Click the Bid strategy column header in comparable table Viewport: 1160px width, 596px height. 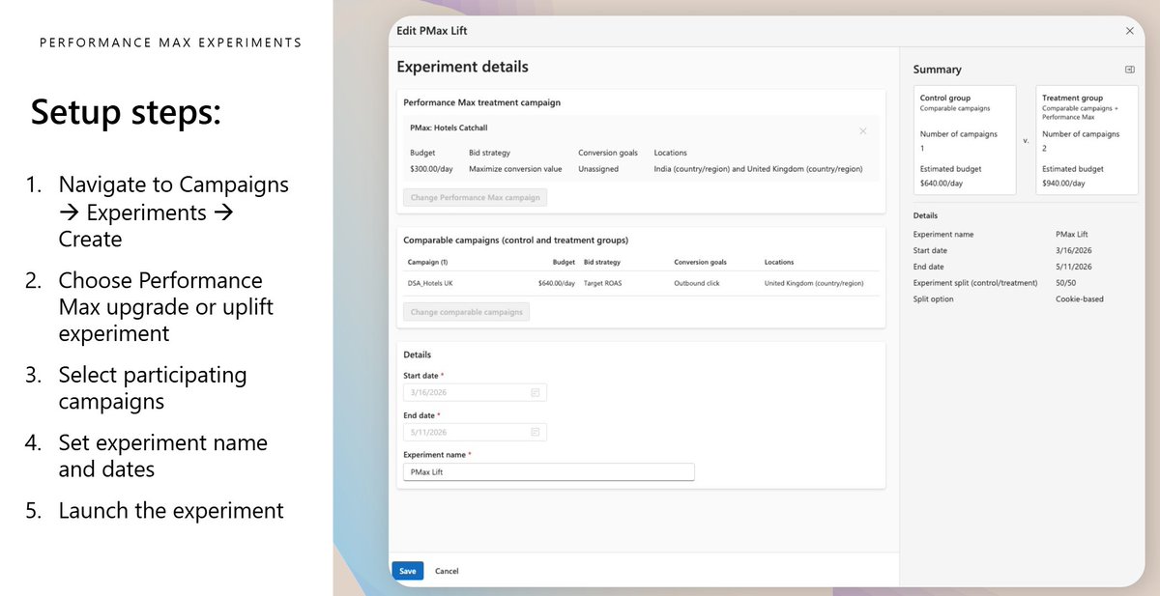[x=602, y=262]
